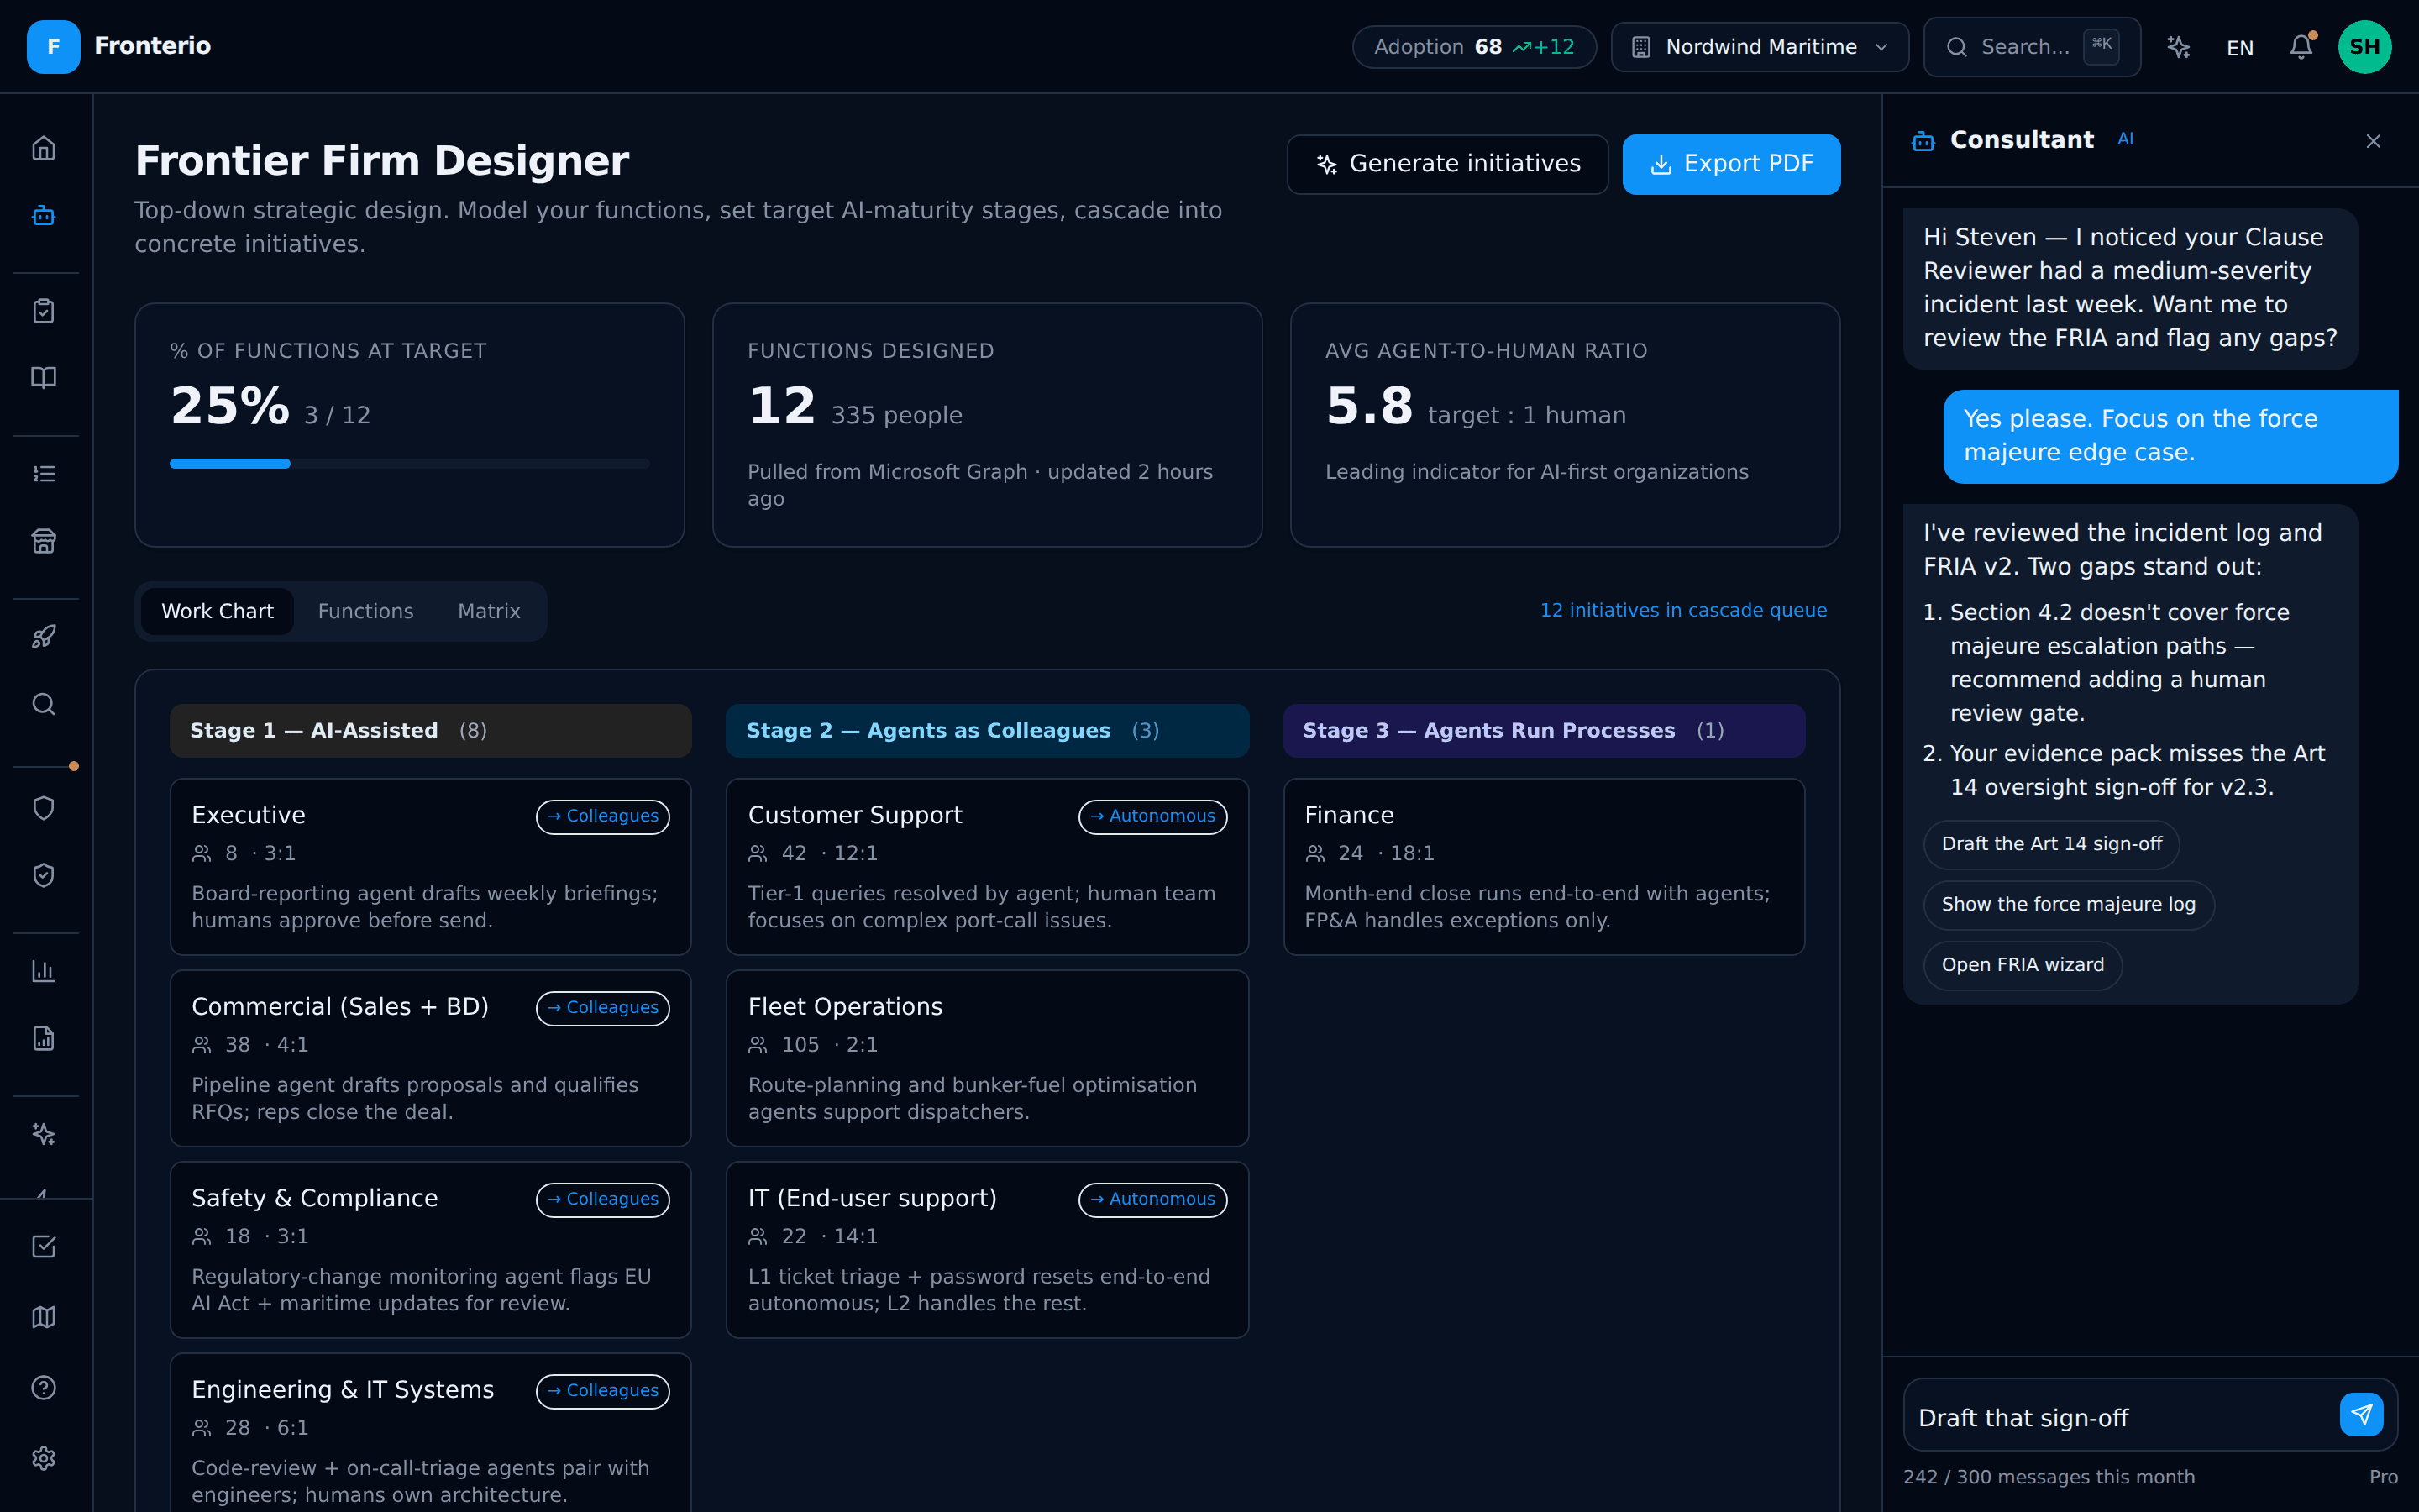Image resolution: width=2419 pixels, height=1512 pixels.
Task: Click the Avg Agent-to-Human Ratio card
Action: (1564, 425)
